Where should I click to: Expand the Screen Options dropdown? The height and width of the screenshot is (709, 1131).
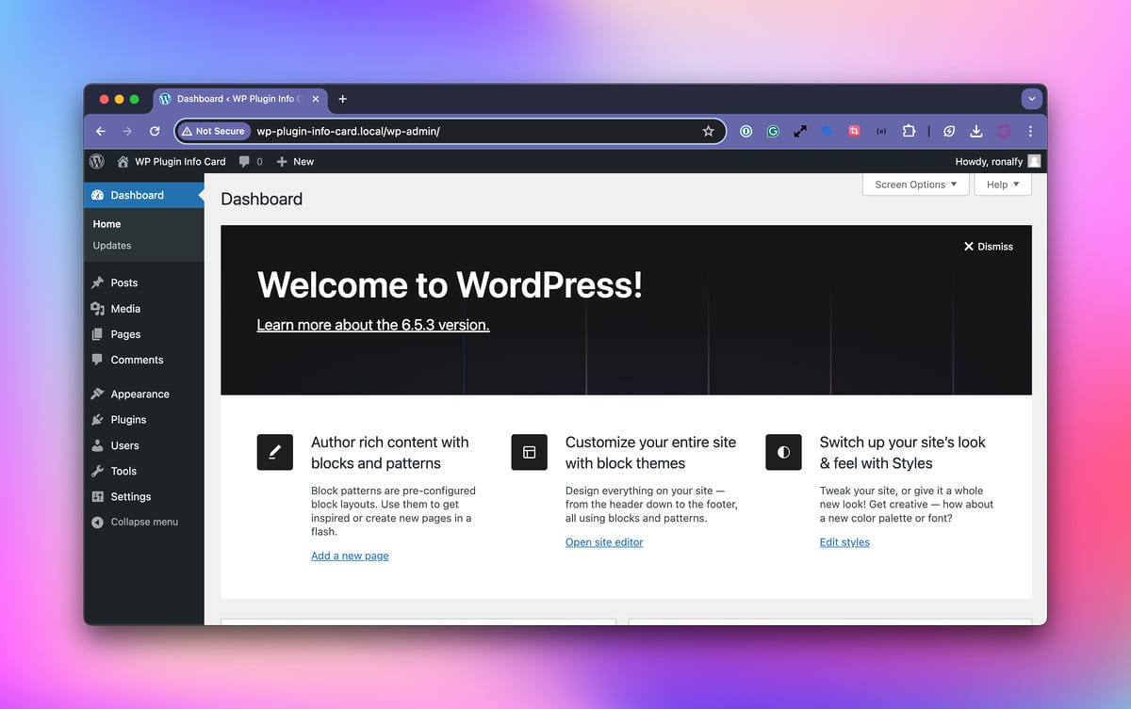click(x=915, y=185)
